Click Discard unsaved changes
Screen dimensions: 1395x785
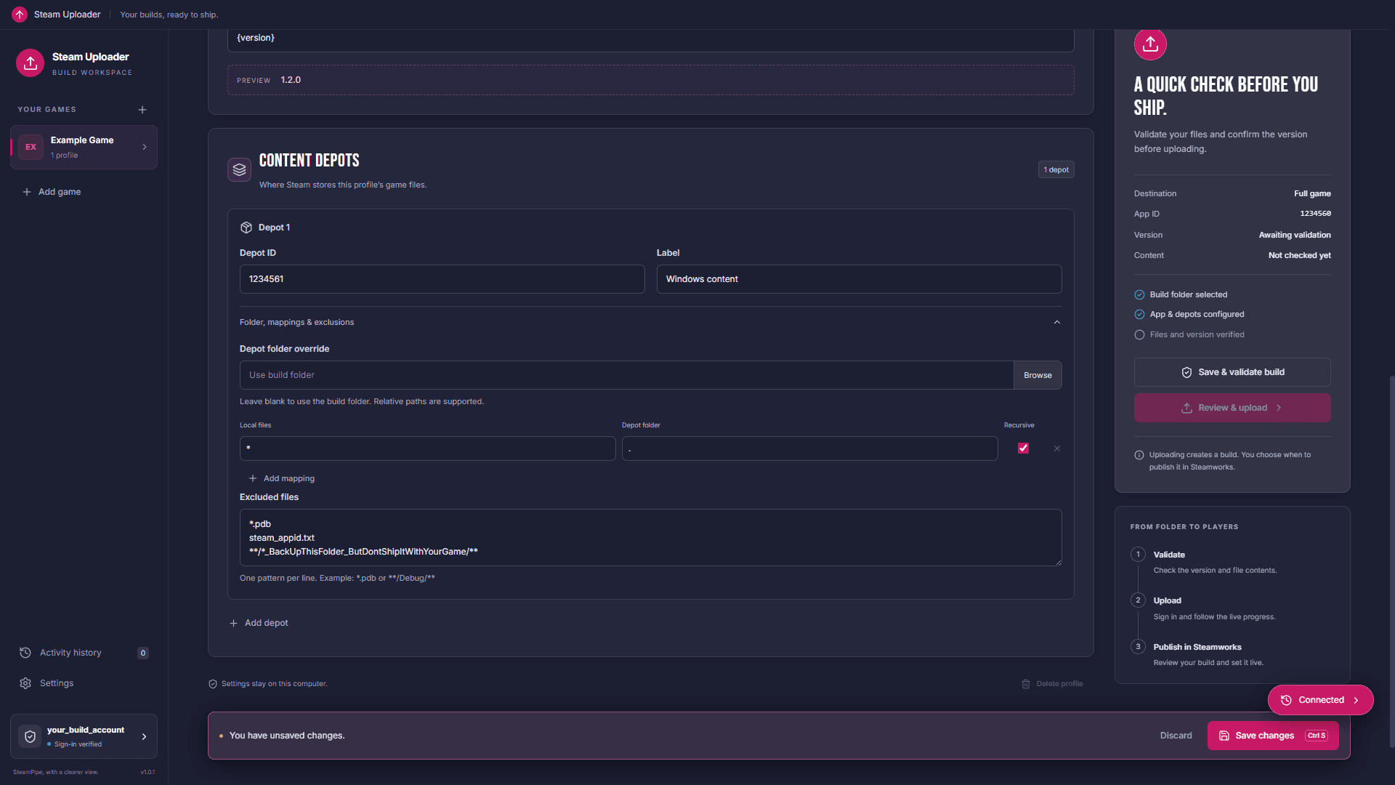1176,736
